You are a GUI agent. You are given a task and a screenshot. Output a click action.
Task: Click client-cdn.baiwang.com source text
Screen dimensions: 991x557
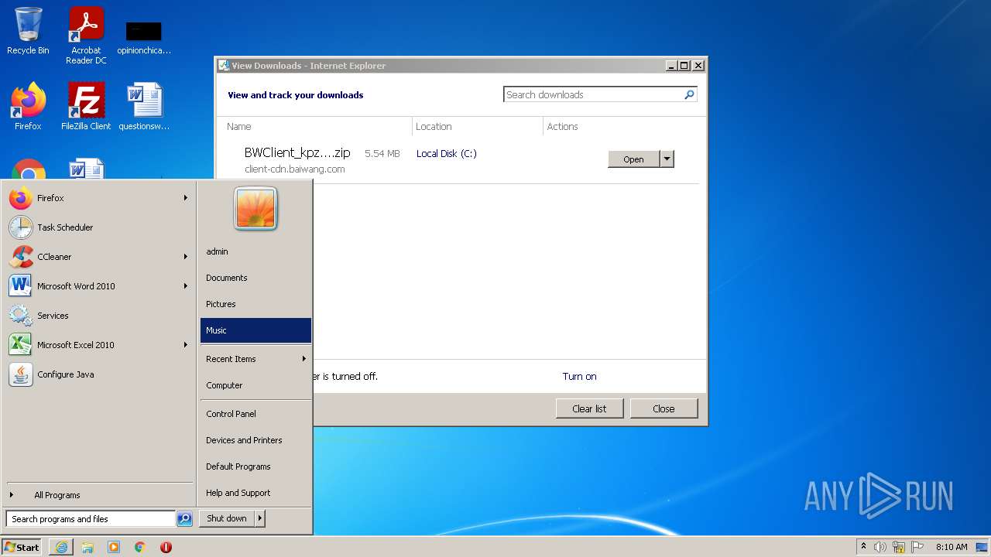pyautogui.click(x=295, y=169)
